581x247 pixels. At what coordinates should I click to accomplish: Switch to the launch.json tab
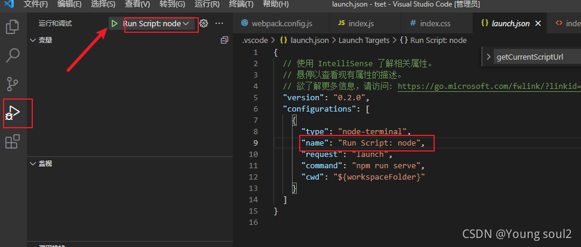(510, 23)
